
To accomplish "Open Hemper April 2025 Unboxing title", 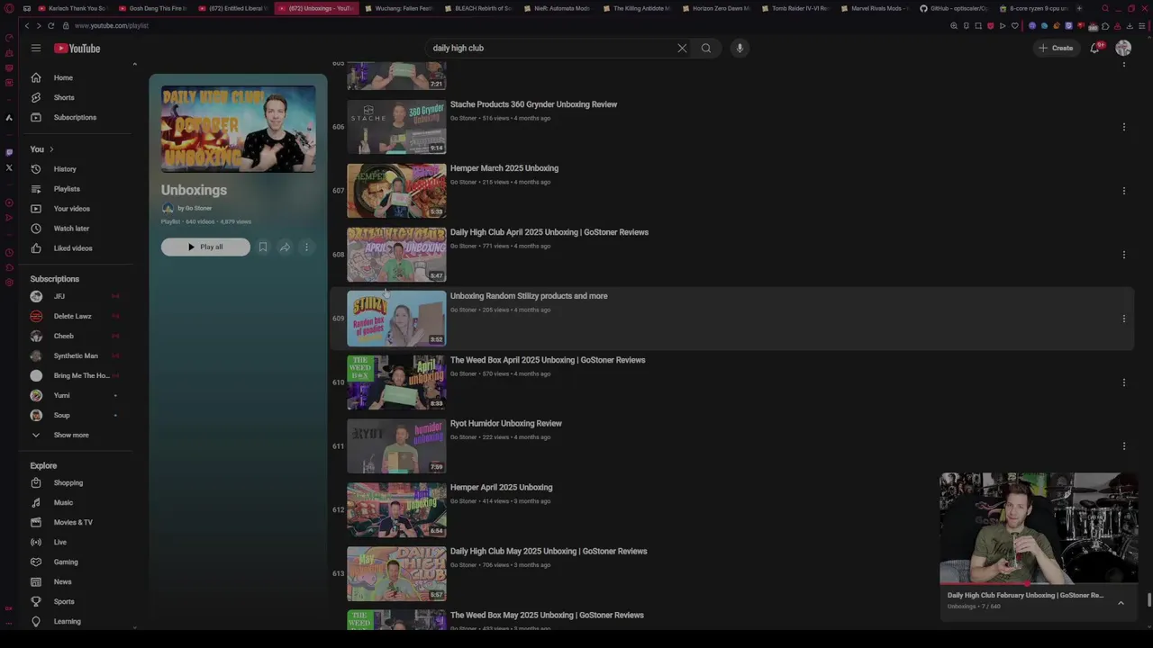I will pos(501,488).
